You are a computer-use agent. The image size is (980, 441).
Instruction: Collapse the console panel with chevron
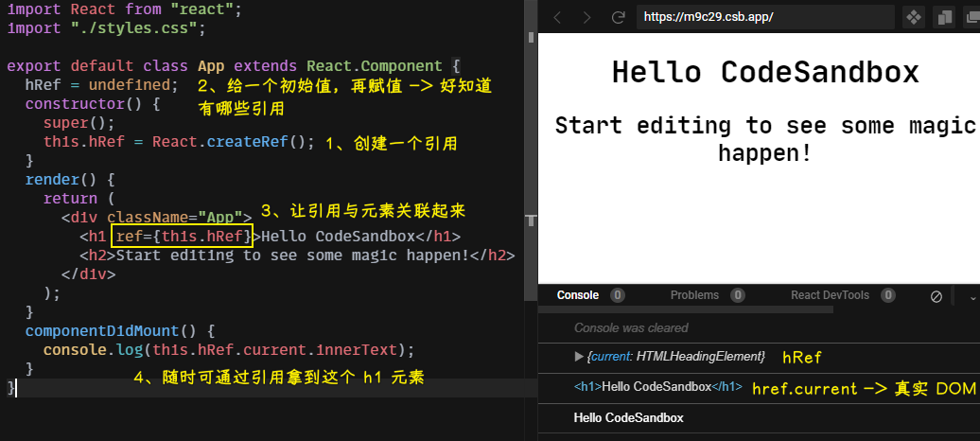(971, 296)
